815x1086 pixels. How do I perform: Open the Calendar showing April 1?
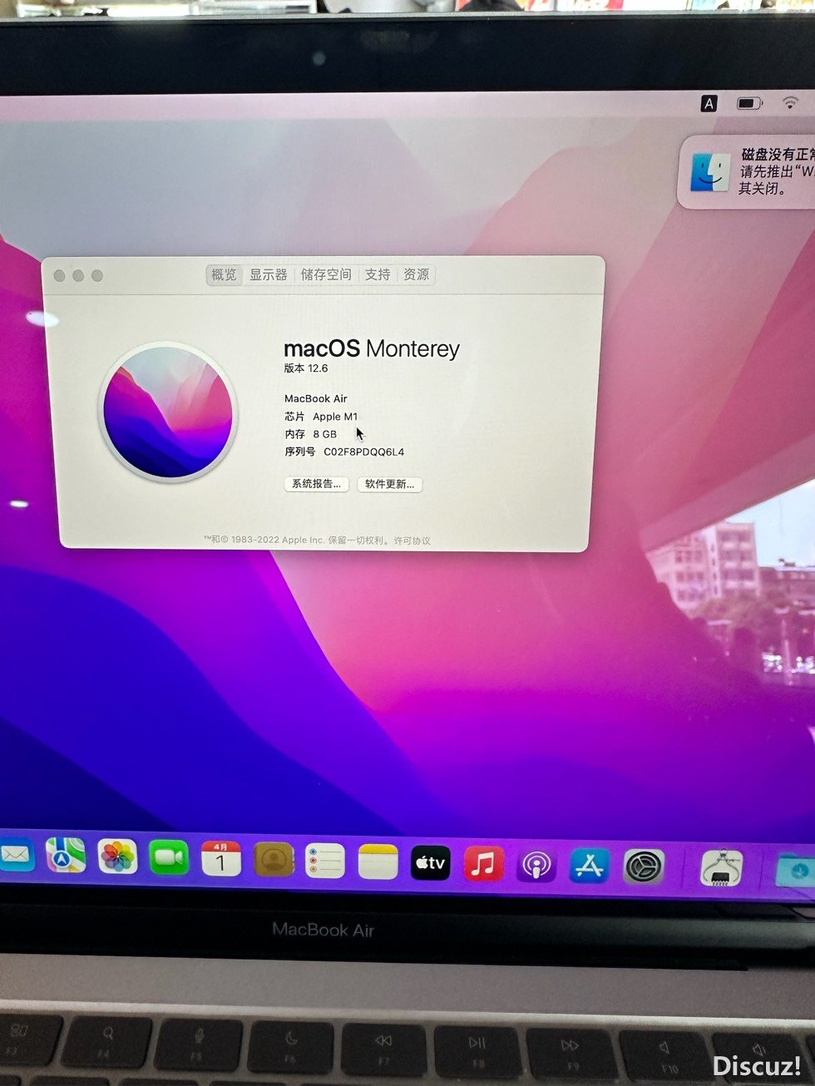pos(221,860)
